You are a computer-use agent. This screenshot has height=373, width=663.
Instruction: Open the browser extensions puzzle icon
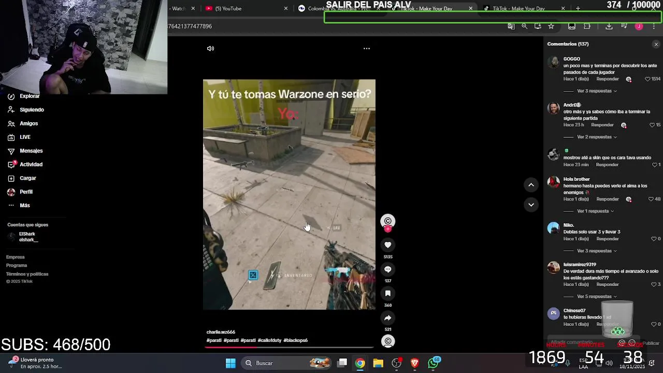[x=587, y=26]
